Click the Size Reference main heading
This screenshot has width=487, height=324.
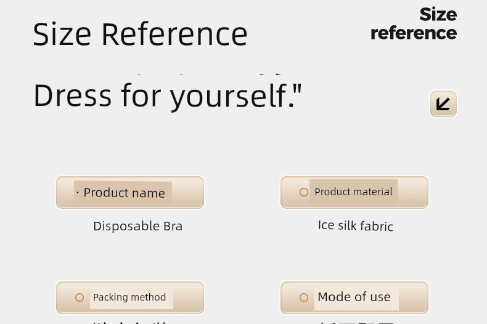140,34
